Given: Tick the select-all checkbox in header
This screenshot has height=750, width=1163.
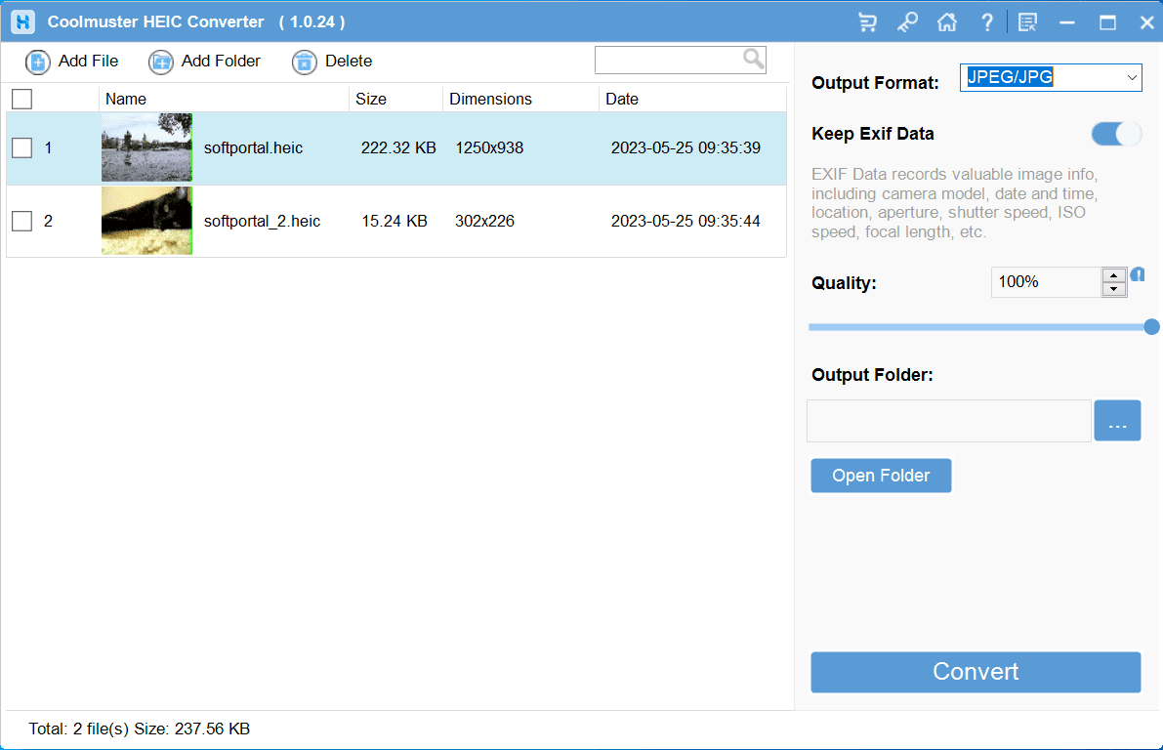Looking at the screenshot, I should point(22,99).
